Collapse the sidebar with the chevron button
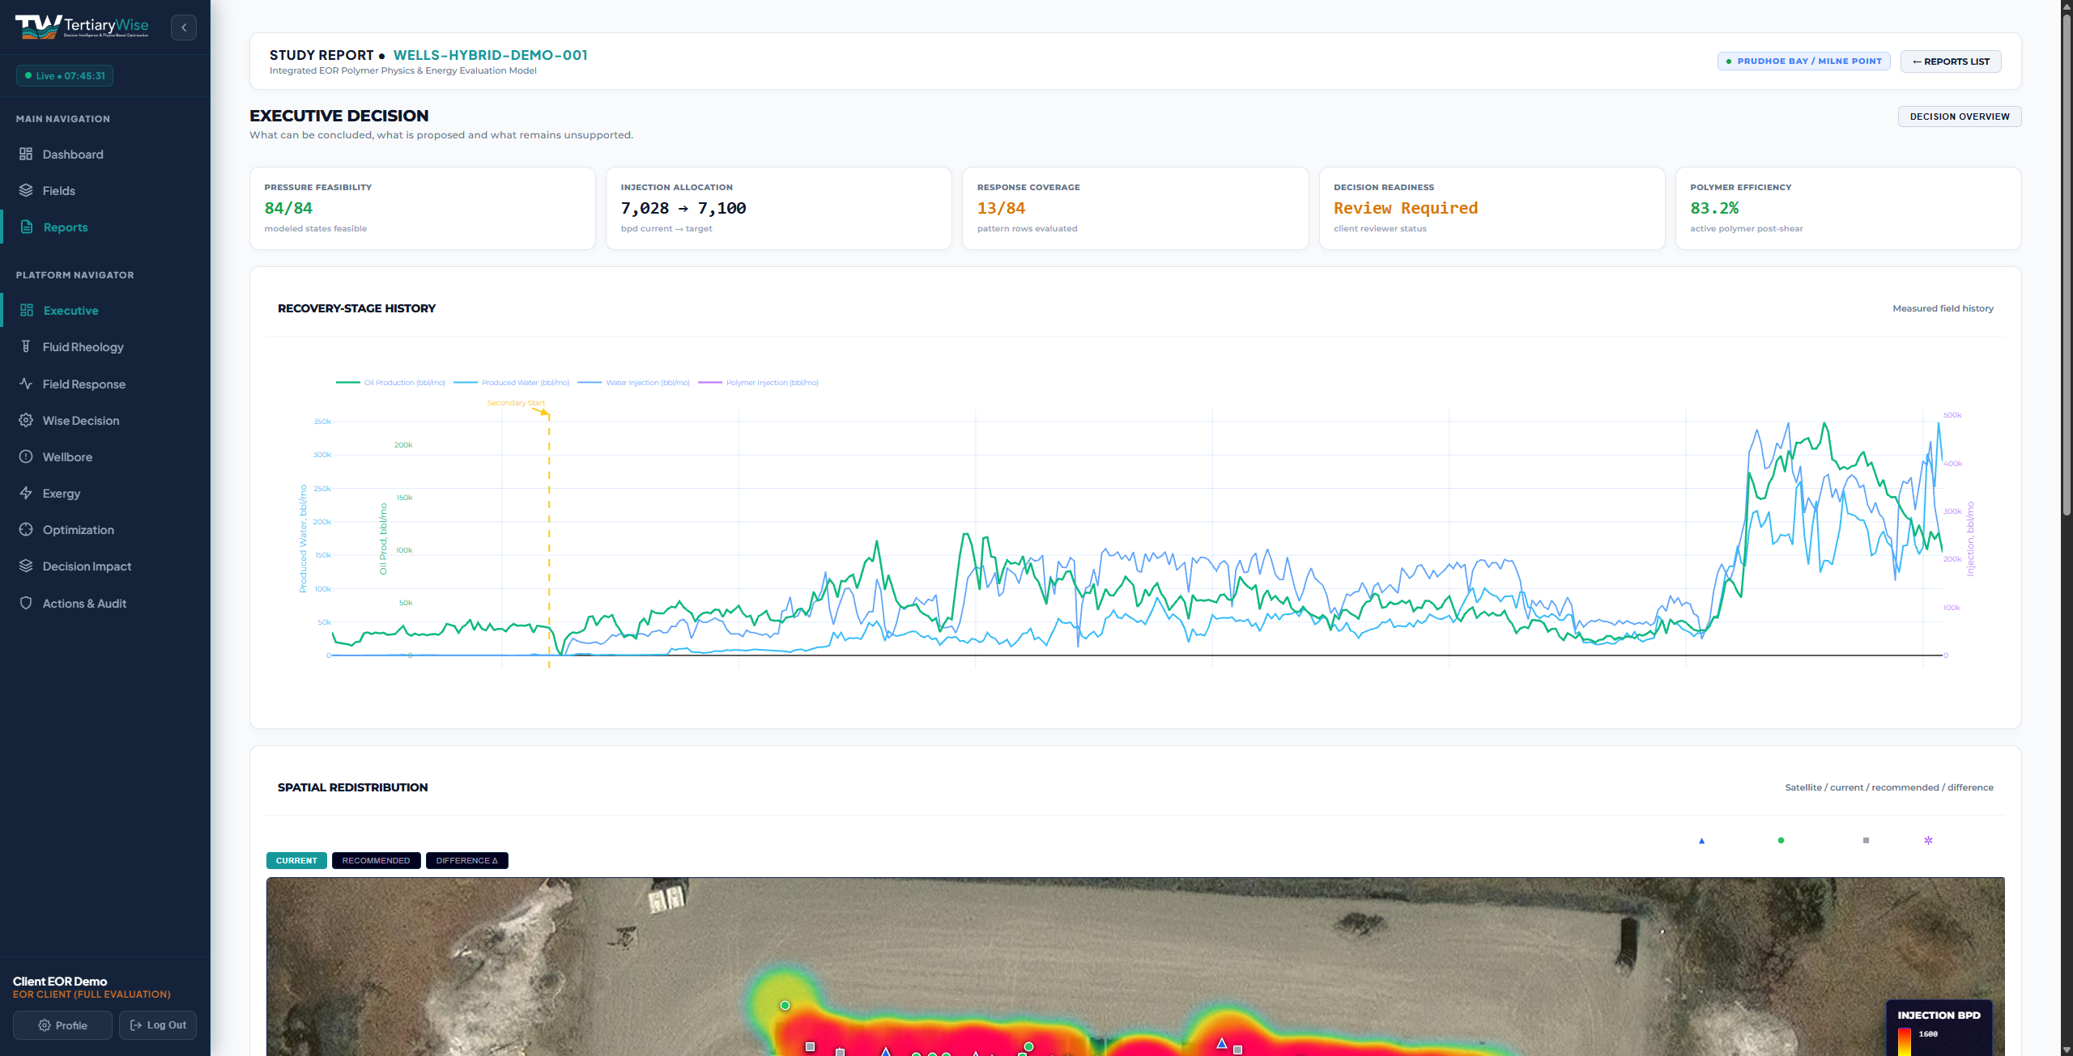This screenshot has height=1056, width=2073. [184, 28]
